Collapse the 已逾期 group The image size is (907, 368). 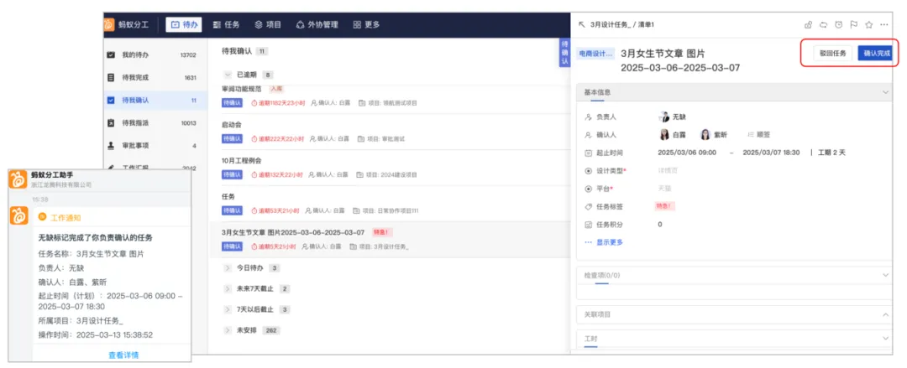[x=227, y=75]
